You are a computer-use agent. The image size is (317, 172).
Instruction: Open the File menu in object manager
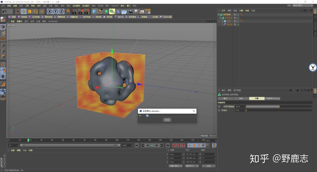pos(223,11)
